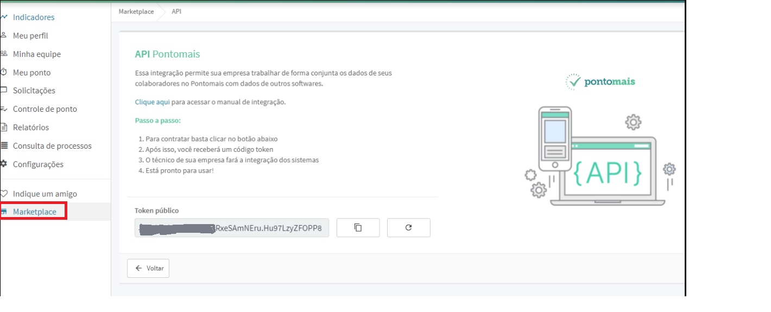Select Indique um amigo menu item

(45, 194)
